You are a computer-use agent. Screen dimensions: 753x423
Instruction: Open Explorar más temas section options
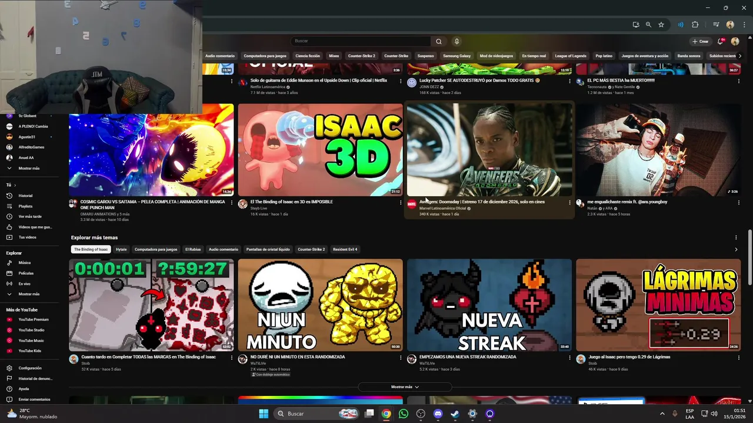coord(736,238)
